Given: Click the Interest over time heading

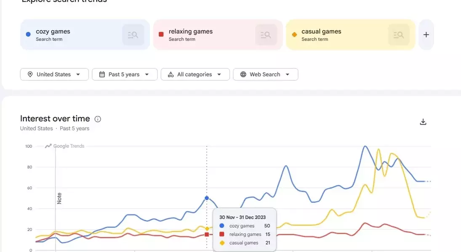Looking at the screenshot, I should [x=55, y=118].
